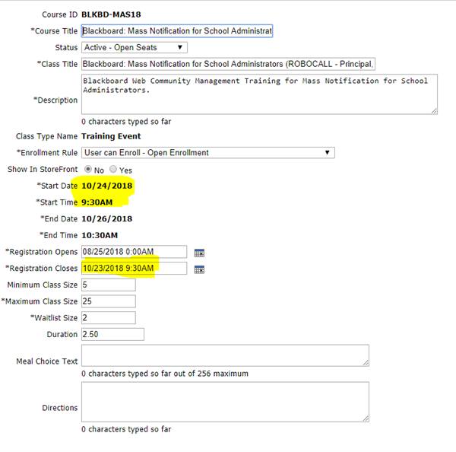Grab the Description text area resize handle
The height and width of the screenshot is (452, 456).
[434, 110]
